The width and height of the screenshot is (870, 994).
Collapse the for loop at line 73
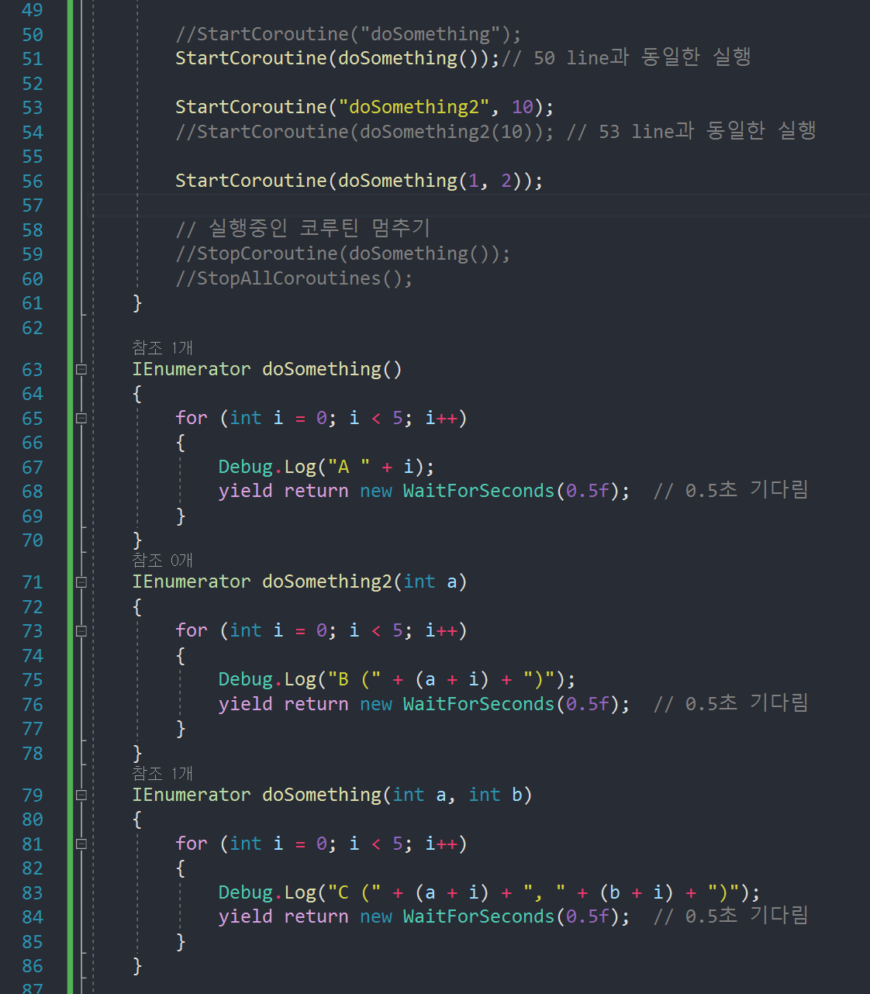[81, 631]
